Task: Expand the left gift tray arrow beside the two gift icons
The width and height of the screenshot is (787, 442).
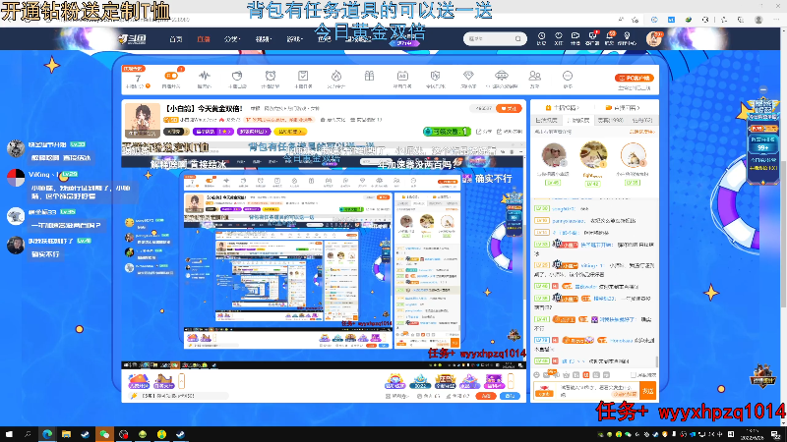Action: [182, 381]
